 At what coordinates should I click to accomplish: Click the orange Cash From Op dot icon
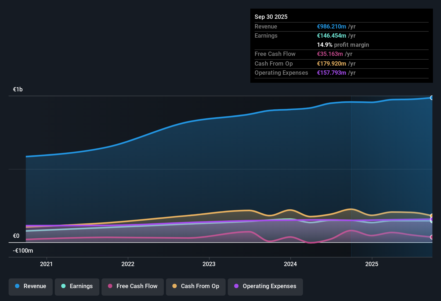click(174, 286)
